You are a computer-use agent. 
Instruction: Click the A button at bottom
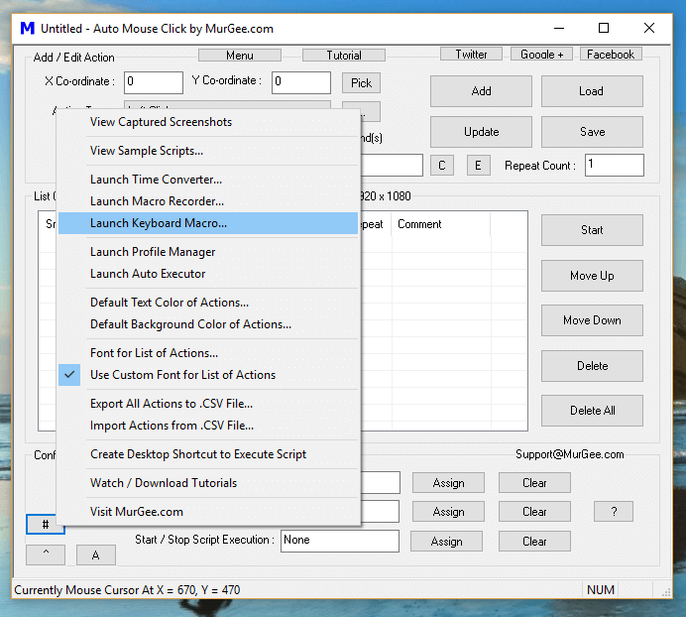coord(96,555)
